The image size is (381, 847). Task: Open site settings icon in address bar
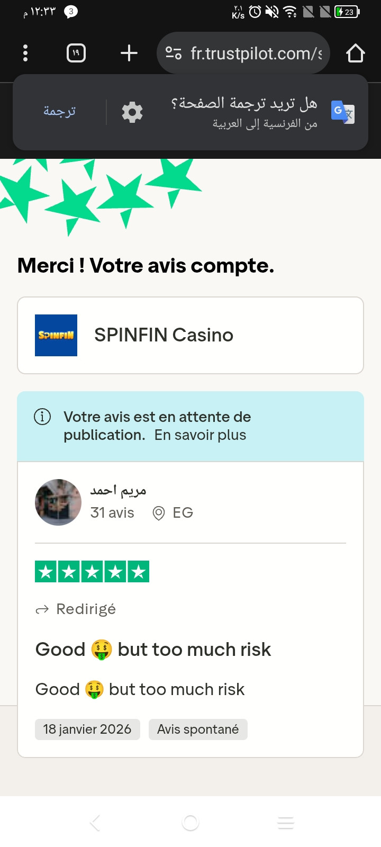point(174,53)
